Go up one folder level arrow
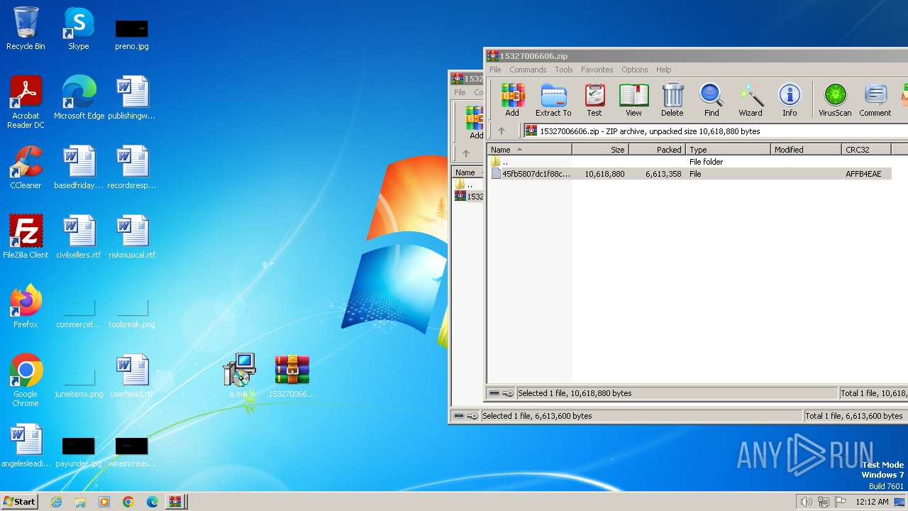The height and width of the screenshot is (511, 908). 501,131
